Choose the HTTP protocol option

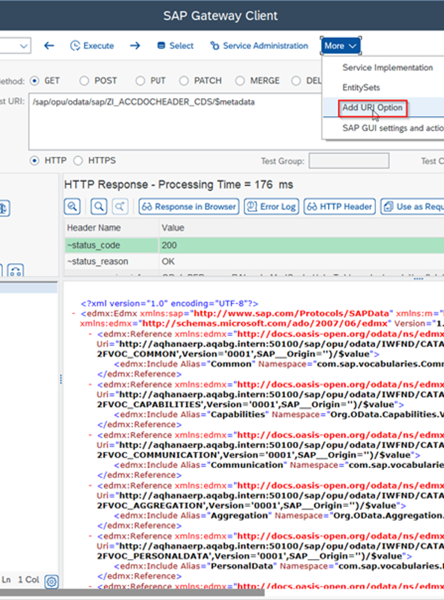coord(35,160)
